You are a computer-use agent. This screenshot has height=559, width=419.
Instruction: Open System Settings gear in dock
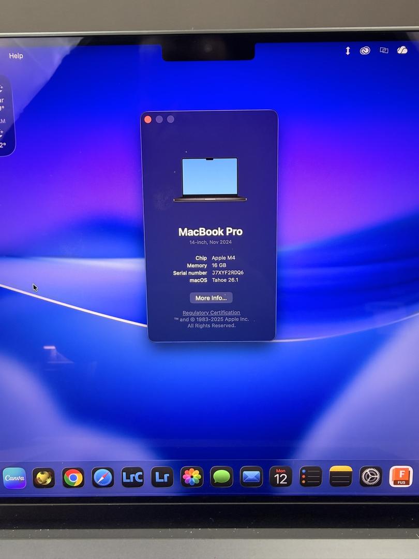coord(371,477)
